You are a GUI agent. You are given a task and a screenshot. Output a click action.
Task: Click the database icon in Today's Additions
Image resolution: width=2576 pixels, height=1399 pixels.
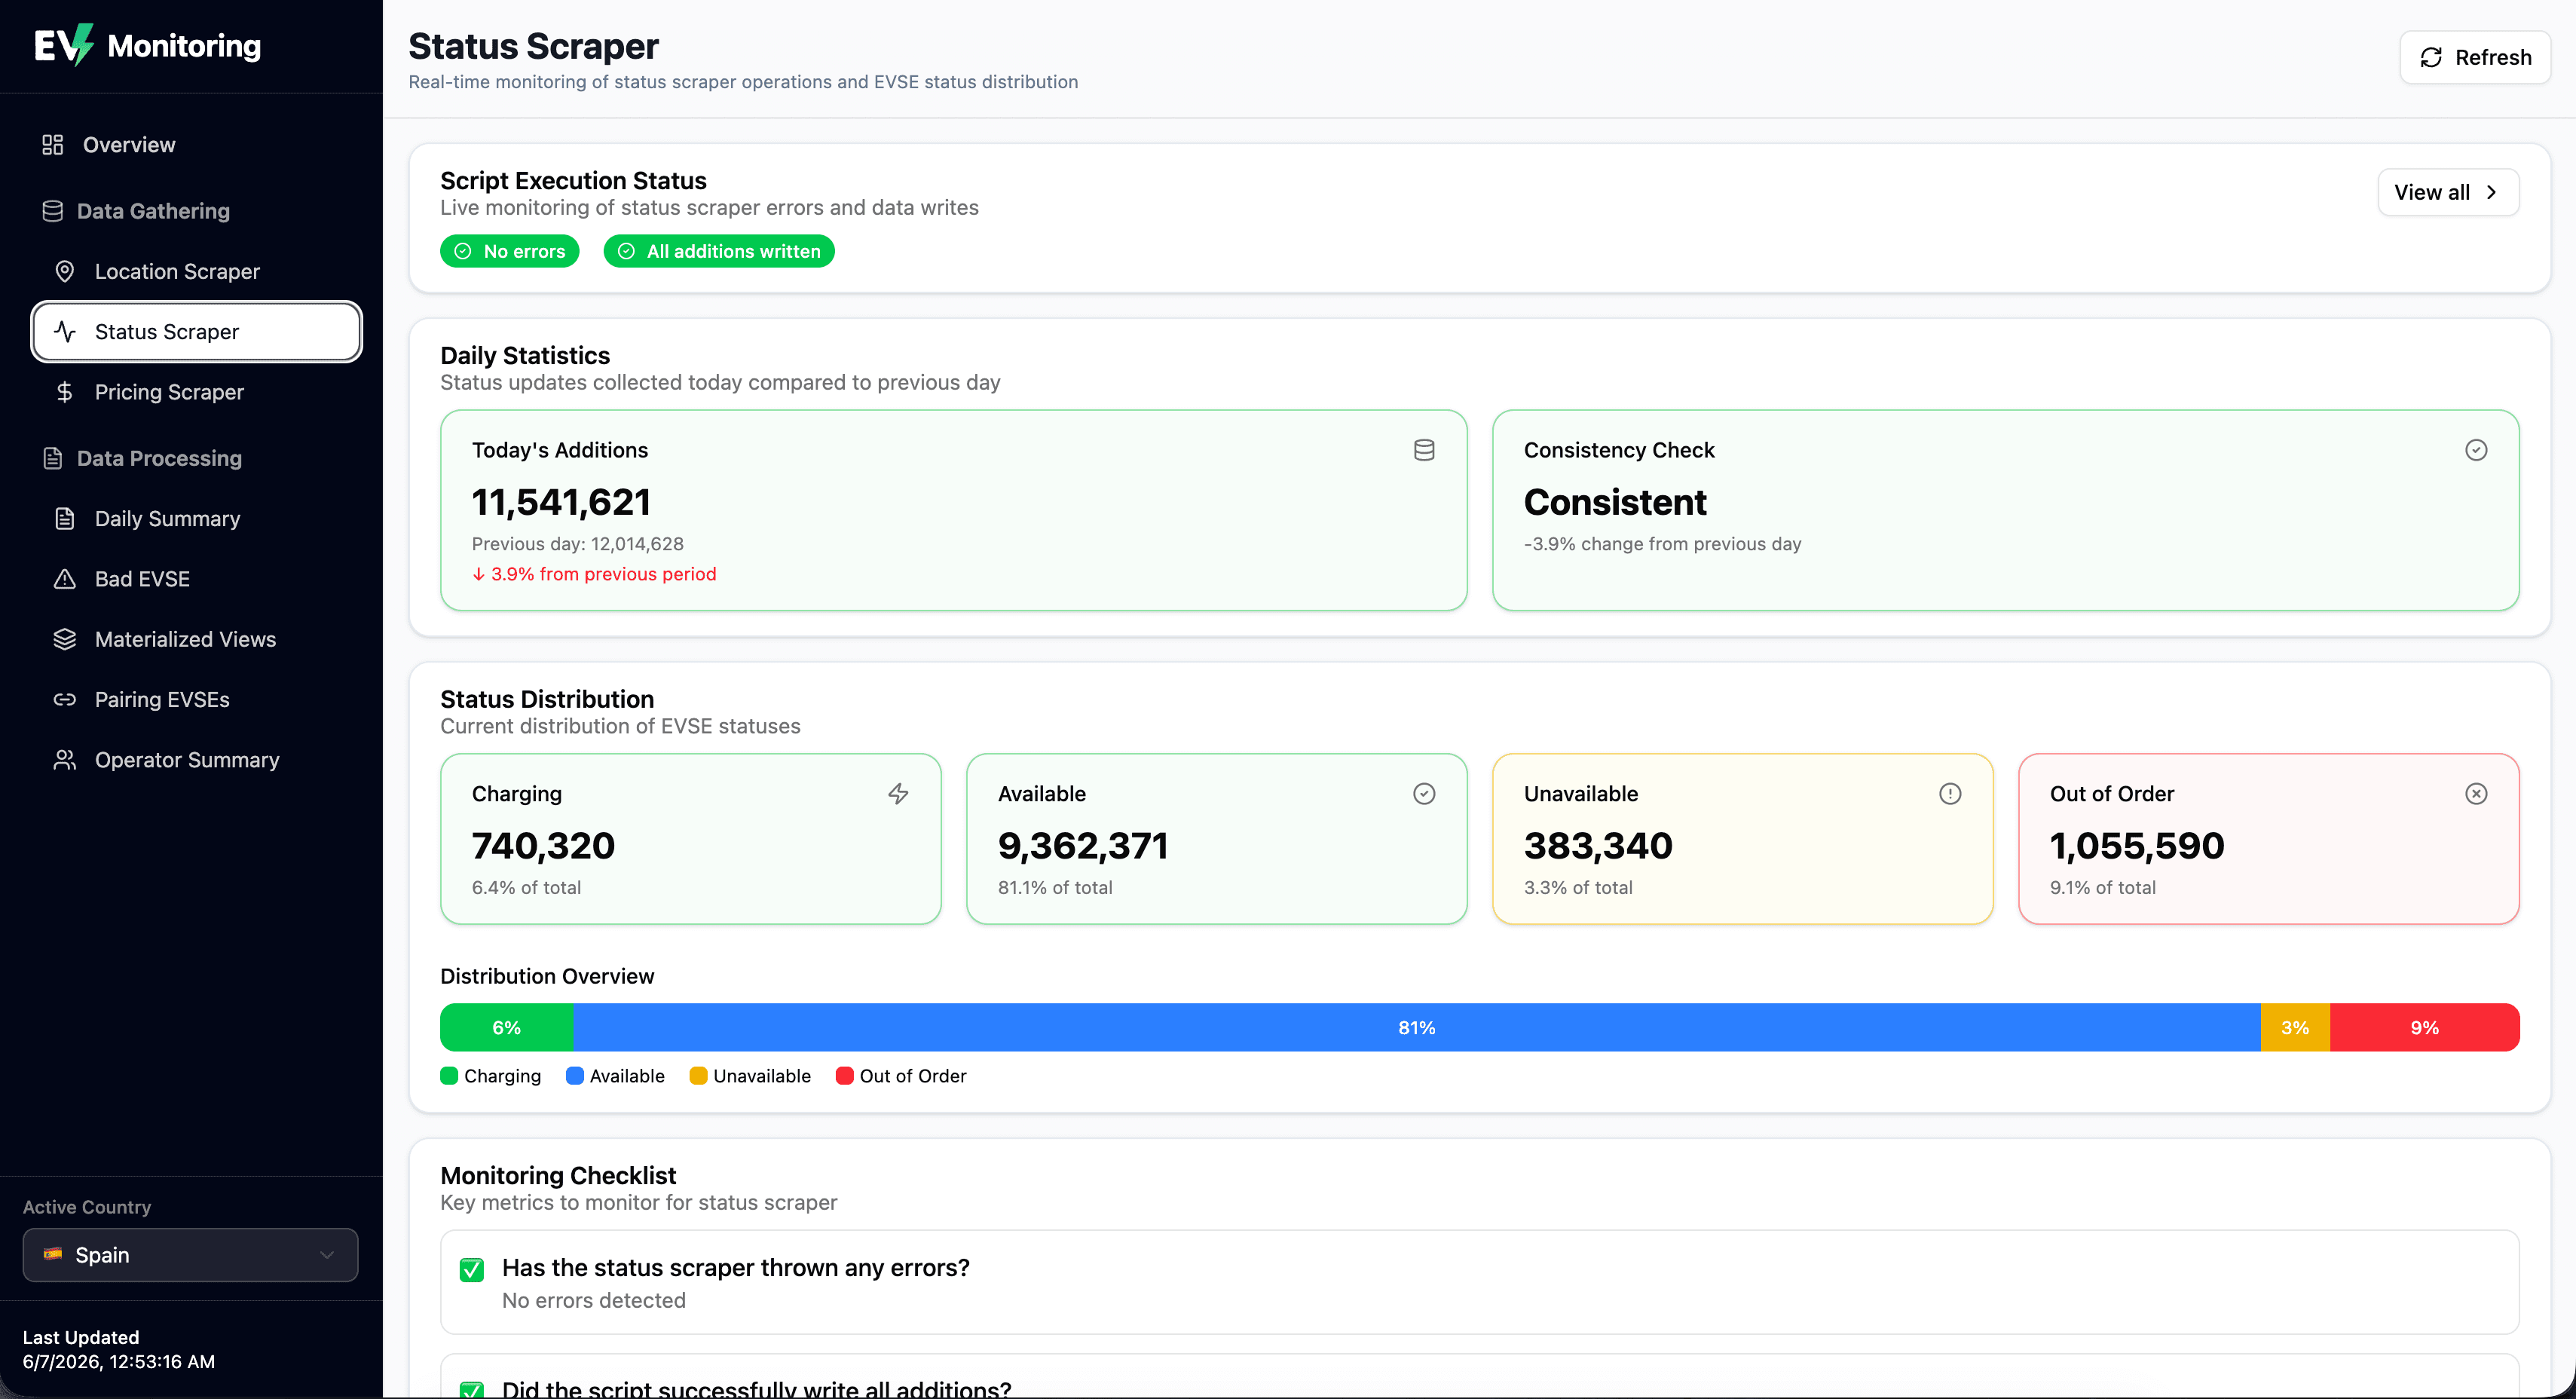pos(1424,450)
